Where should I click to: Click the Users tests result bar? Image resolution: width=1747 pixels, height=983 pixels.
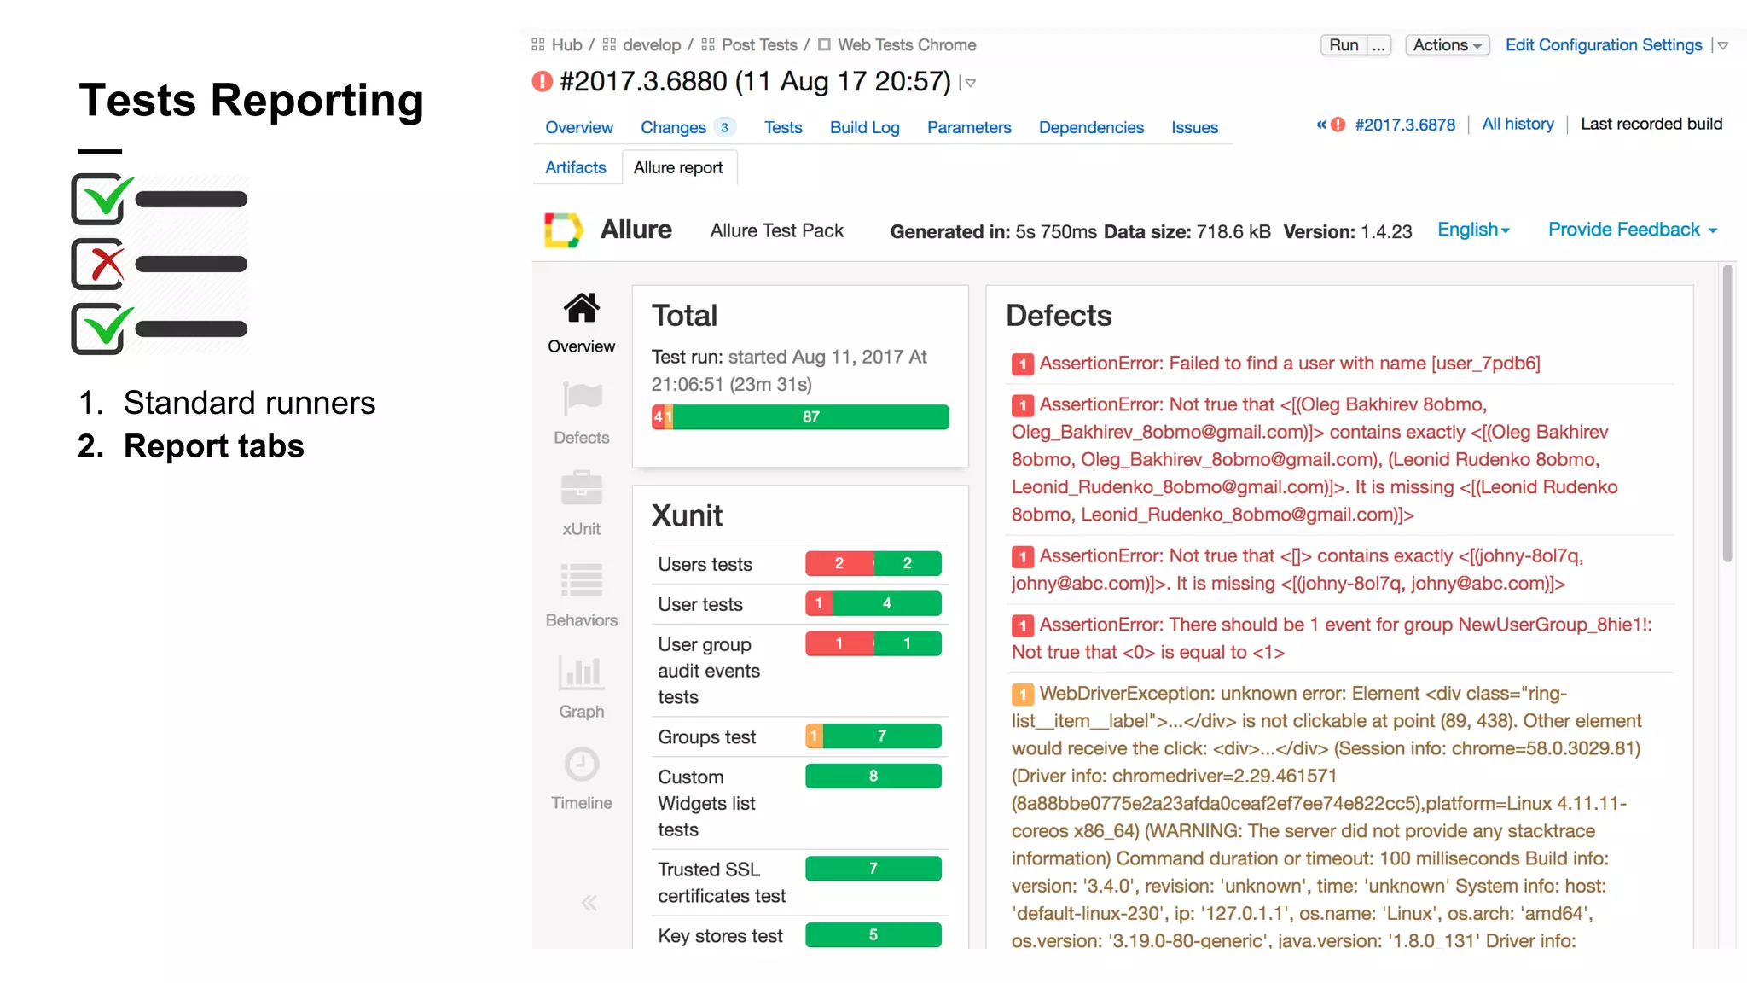pyautogui.click(x=873, y=563)
